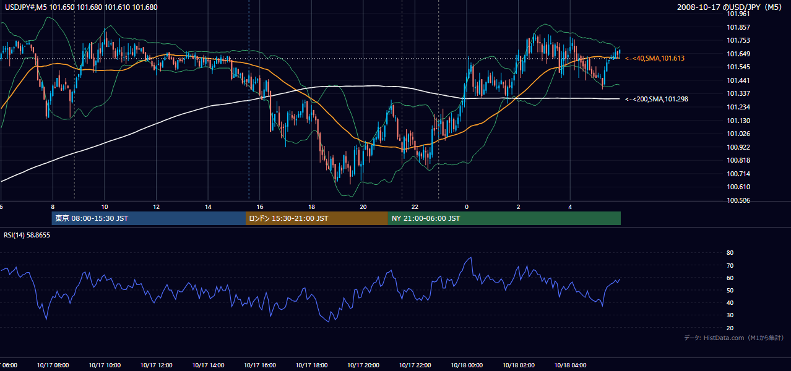Click the RSI(14) 58.8655 indicator label

[27, 235]
